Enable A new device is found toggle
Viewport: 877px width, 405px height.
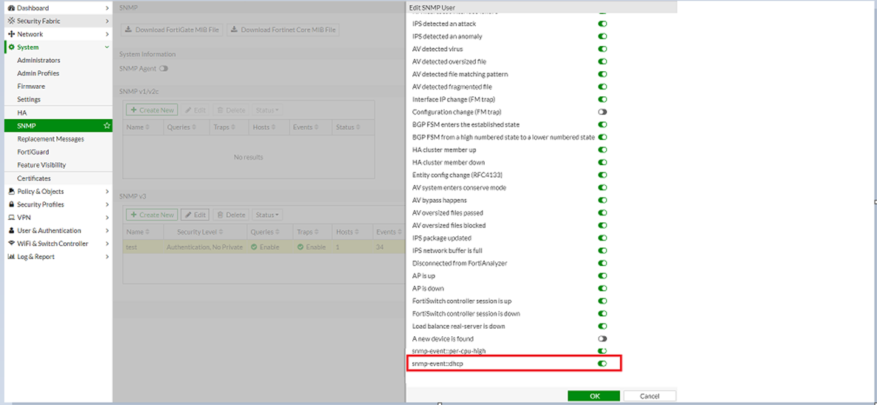[602, 338]
